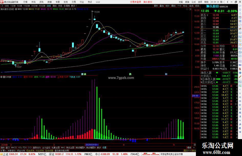Image resolution: width=242 pixels, height=156 pixels.
Task: Click the 月 period icon in right sidebar
Action: tap(240, 117)
